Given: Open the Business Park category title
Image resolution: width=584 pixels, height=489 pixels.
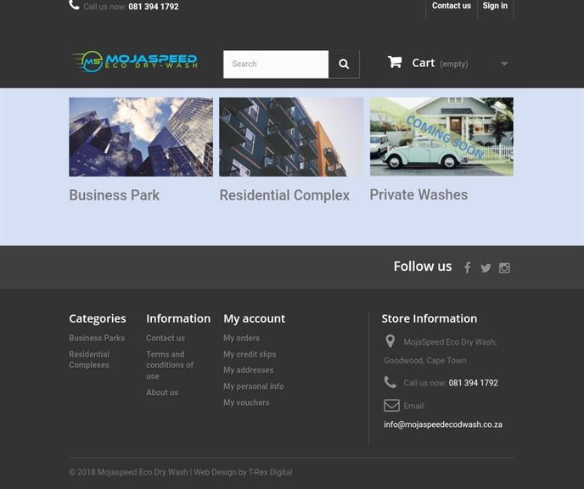Looking at the screenshot, I should coord(115,195).
